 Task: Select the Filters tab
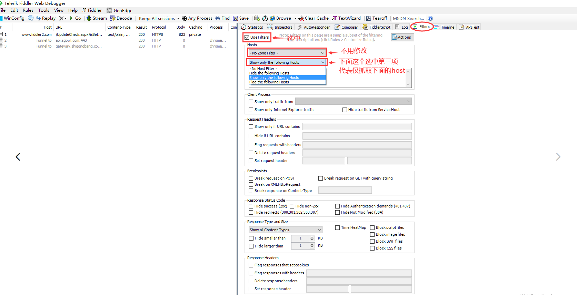(x=421, y=27)
